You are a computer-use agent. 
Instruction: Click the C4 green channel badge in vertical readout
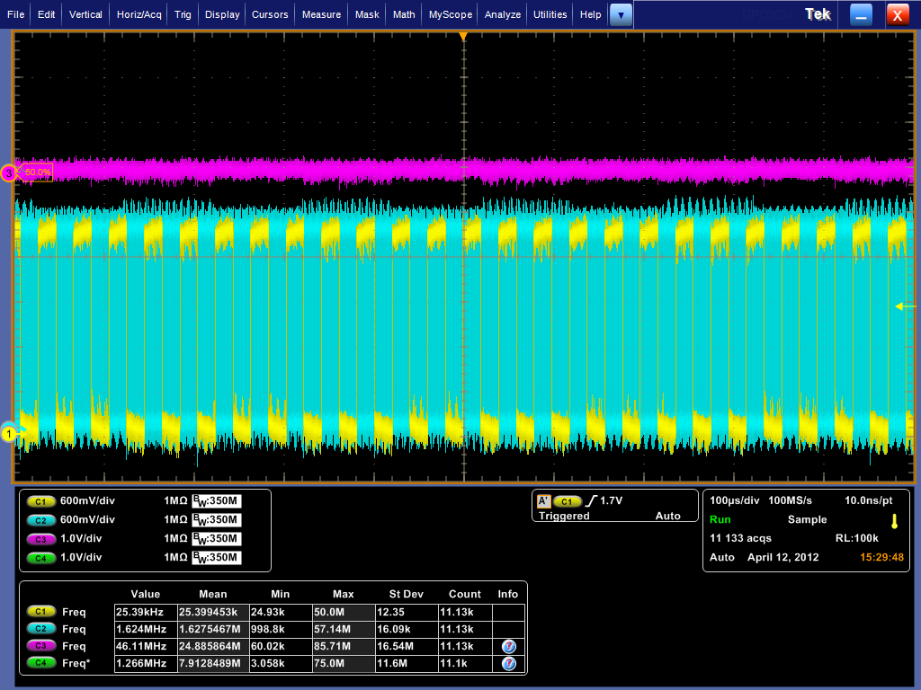pyautogui.click(x=41, y=557)
